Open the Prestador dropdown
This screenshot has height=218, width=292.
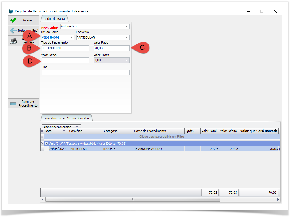tap(127, 27)
